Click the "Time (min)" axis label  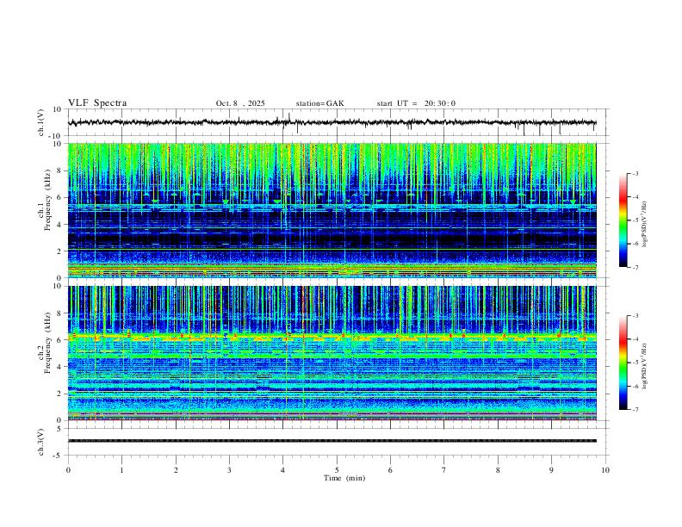tap(344, 478)
